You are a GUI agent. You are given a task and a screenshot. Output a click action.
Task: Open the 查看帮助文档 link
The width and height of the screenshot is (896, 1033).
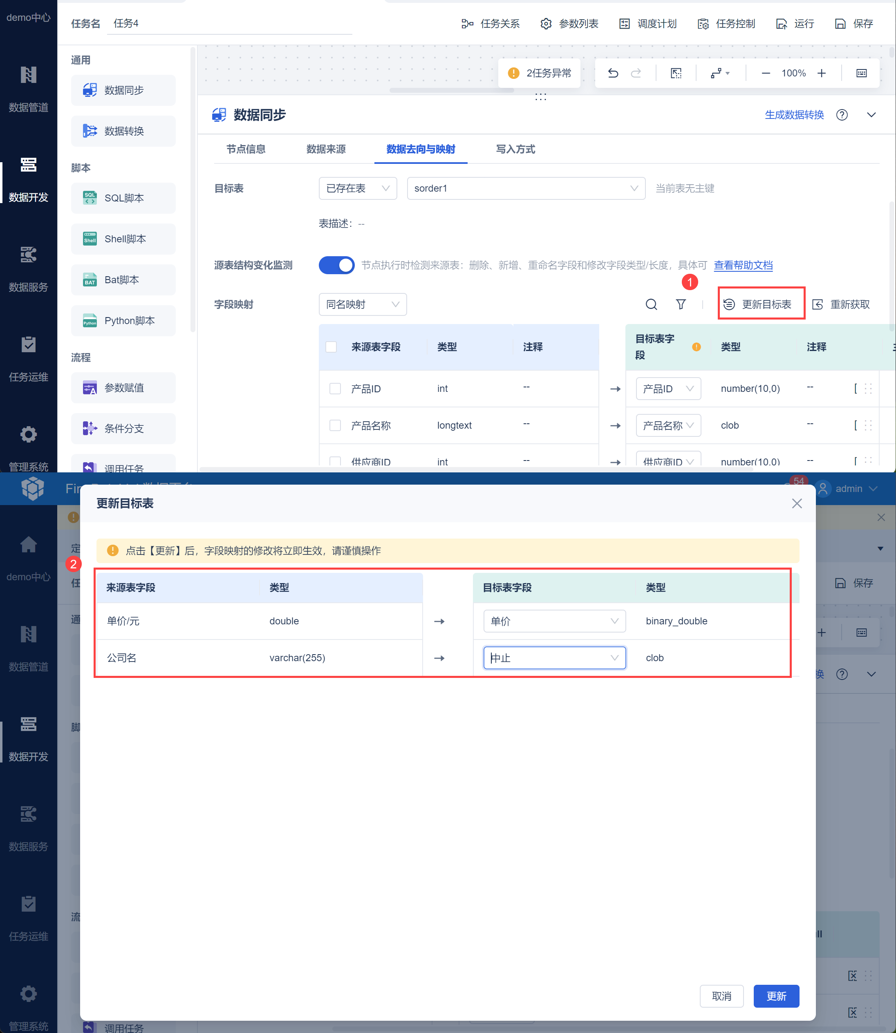coord(743,265)
